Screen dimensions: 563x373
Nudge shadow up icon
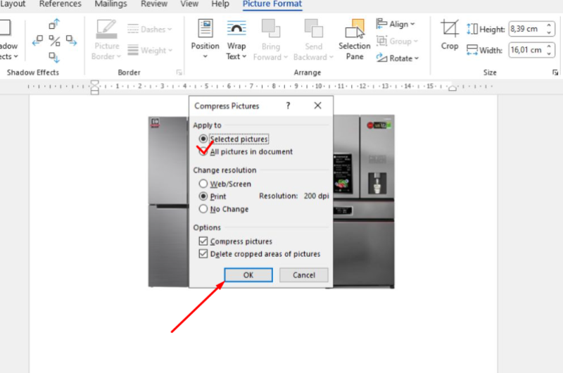click(54, 24)
